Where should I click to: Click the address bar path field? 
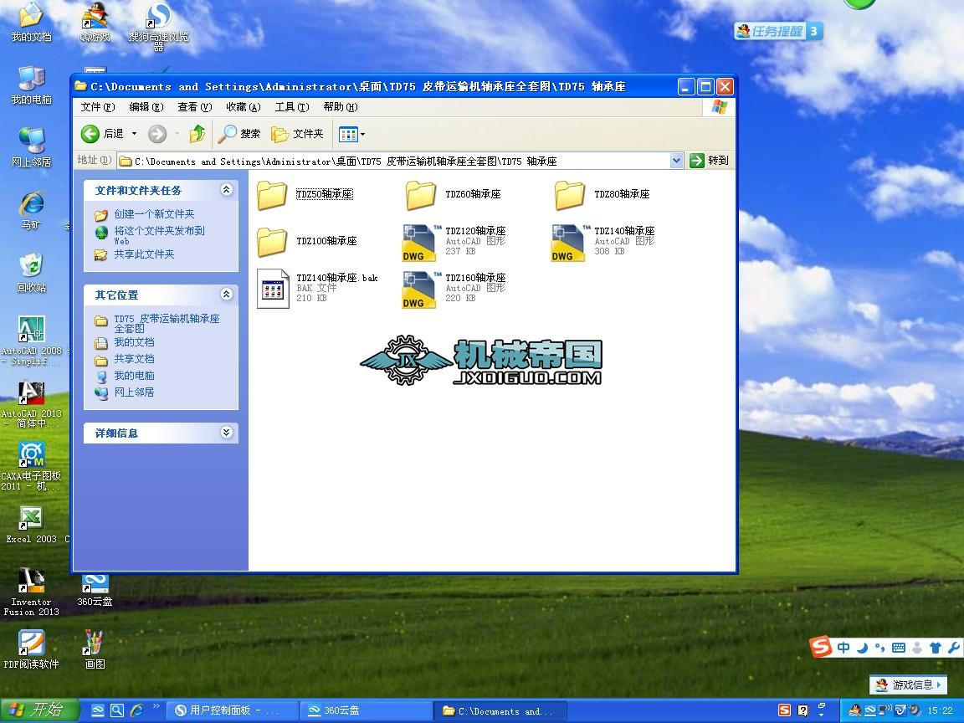click(393, 161)
